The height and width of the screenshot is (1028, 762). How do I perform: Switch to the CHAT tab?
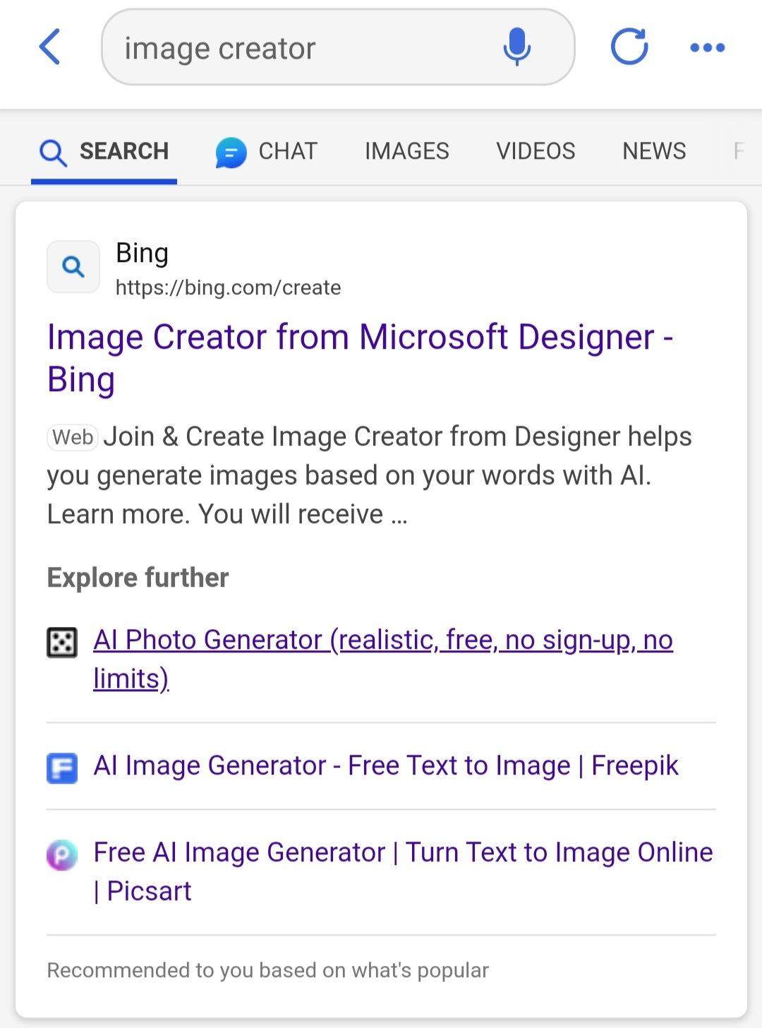tap(267, 151)
